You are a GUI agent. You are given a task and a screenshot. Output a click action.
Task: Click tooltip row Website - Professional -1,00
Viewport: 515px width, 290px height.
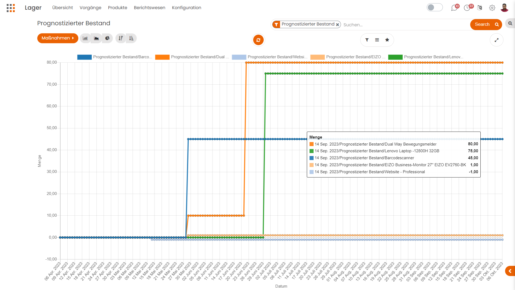[393, 172]
